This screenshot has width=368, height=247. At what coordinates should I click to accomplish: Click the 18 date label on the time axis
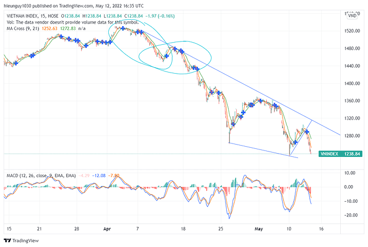click(x=183, y=229)
